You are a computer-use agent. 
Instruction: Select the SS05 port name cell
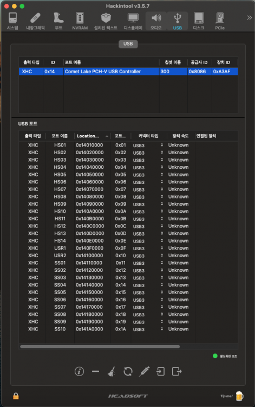tap(60, 292)
